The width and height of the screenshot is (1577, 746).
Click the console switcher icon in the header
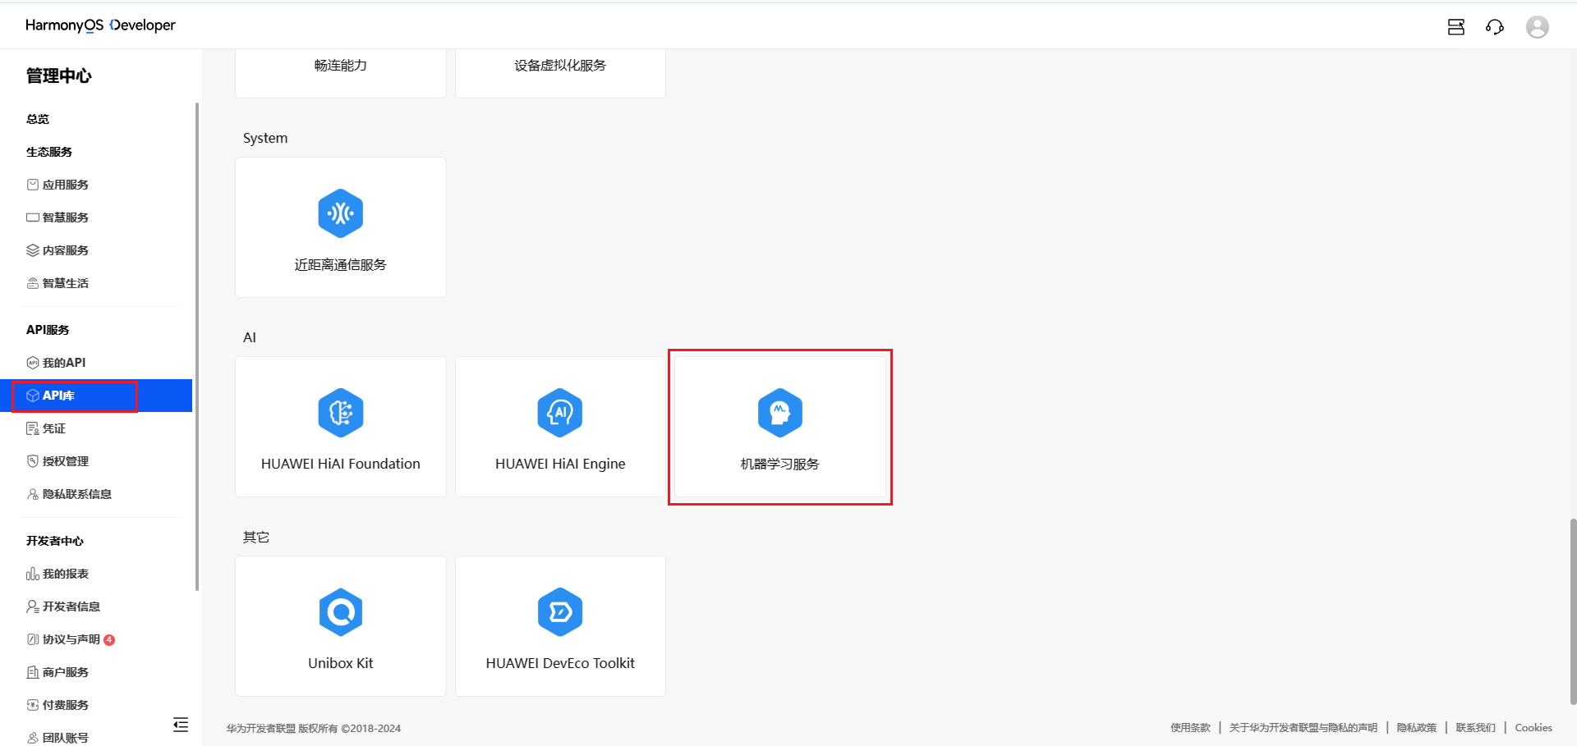(1455, 27)
